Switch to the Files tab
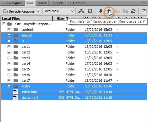This screenshot has height=122, width=148. pyautogui.click(x=30, y=3)
